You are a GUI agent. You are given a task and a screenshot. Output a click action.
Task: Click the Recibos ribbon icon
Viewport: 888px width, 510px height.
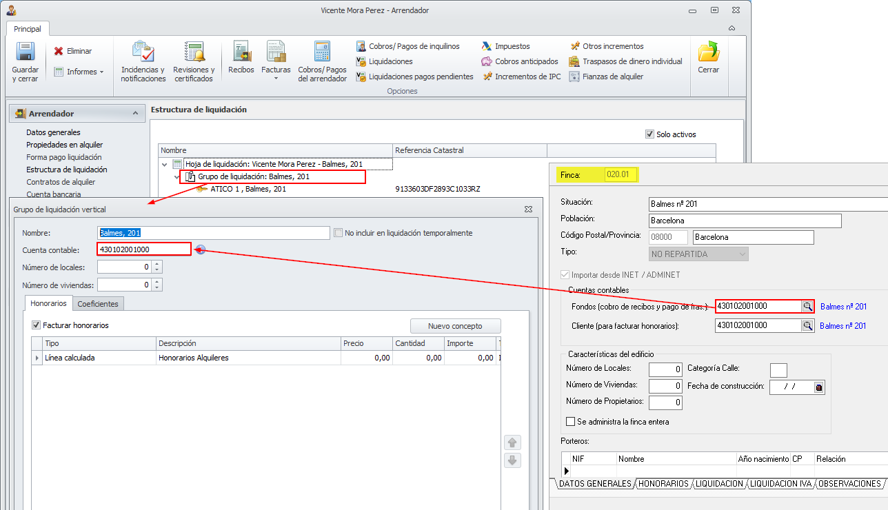point(241,53)
